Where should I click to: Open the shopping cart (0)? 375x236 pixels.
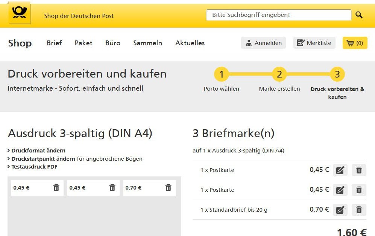(355, 43)
